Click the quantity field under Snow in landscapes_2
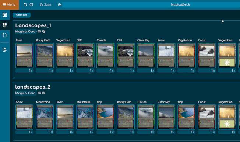This screenshot has height=142, width=240. [25, 132]
